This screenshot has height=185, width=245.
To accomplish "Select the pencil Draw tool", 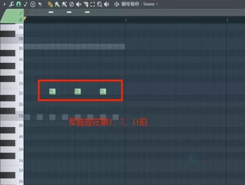I will tap(50, 4).
